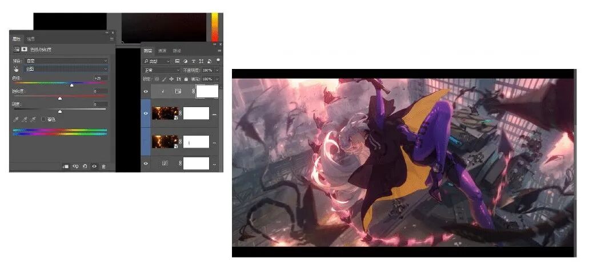Viewport: 597px width, 265px height.
Task: Select the layer mask icon in Properties
Action: 25,49
